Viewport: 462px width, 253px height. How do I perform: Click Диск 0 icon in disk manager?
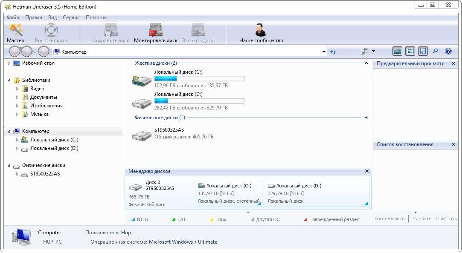point(136,187)
